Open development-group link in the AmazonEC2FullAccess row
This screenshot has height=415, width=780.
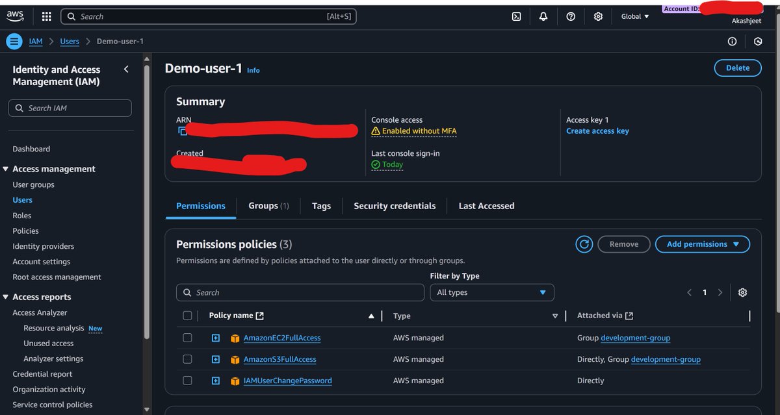[x=636, y=338]
